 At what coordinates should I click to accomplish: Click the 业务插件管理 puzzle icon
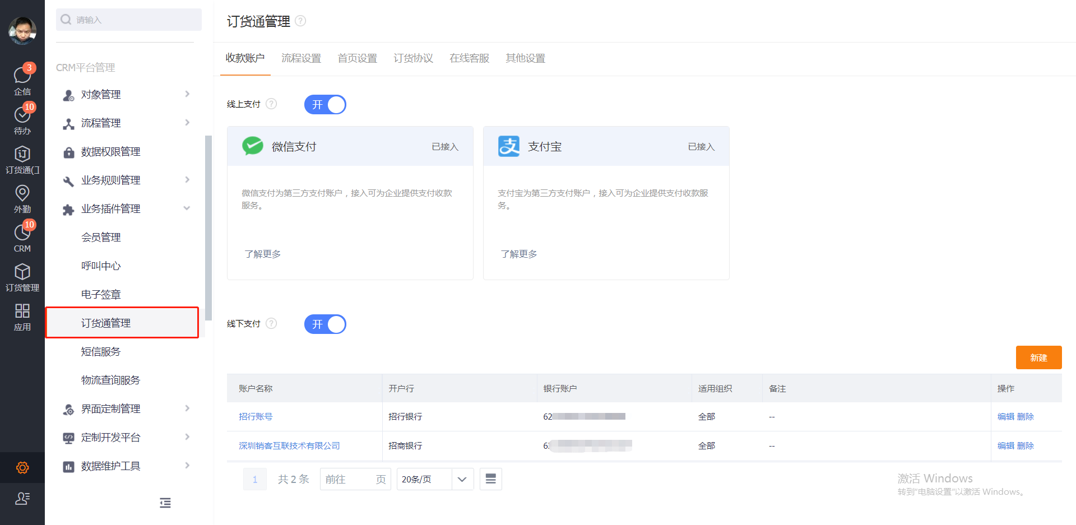coord(68,210)
